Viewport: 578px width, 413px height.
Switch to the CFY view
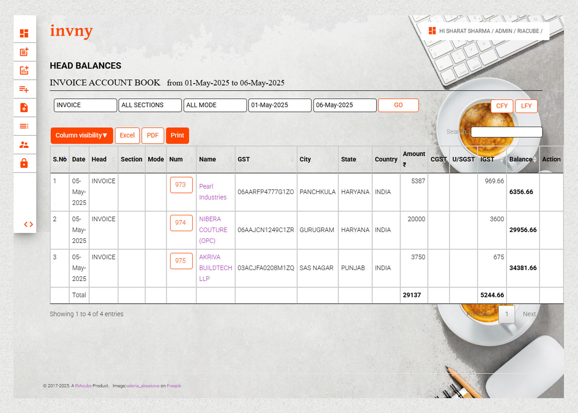(x=501, y=106)
